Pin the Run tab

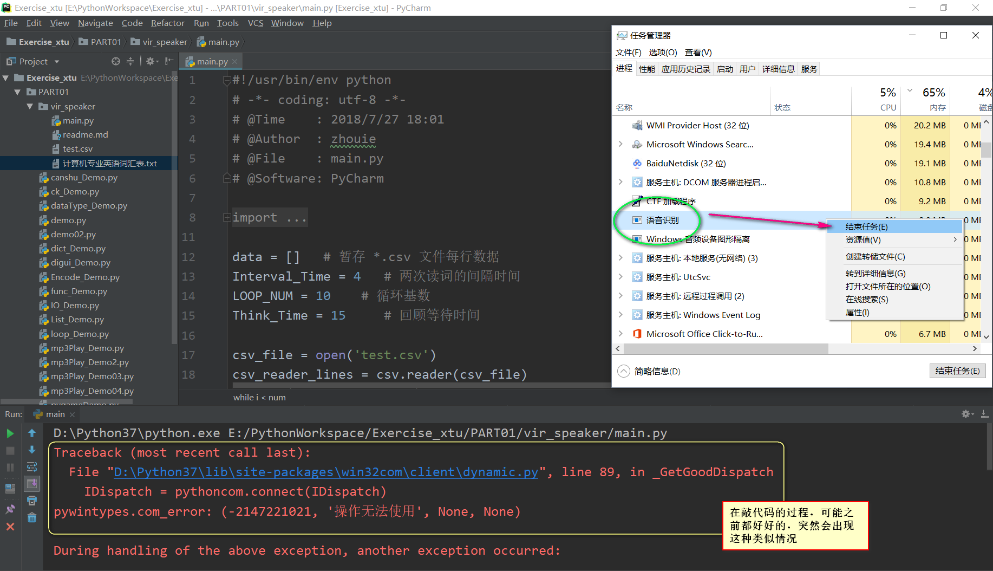(x=10, y=509)
